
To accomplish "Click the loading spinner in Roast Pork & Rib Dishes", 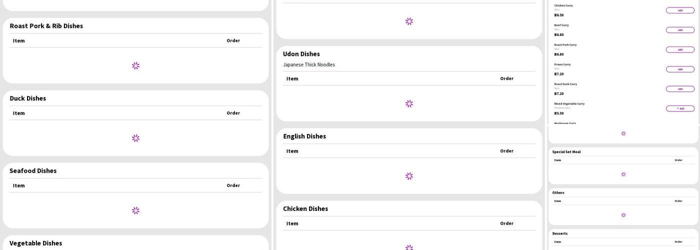I will coord(135,66).
